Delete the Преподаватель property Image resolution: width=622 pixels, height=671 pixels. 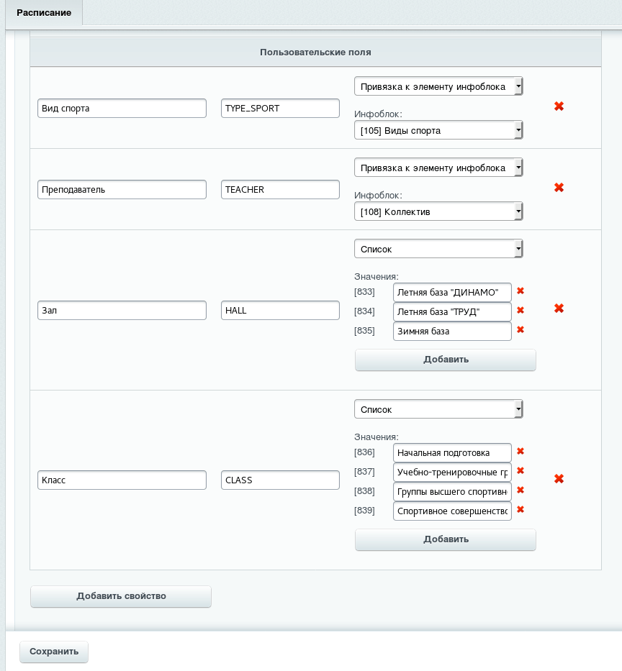559,188
